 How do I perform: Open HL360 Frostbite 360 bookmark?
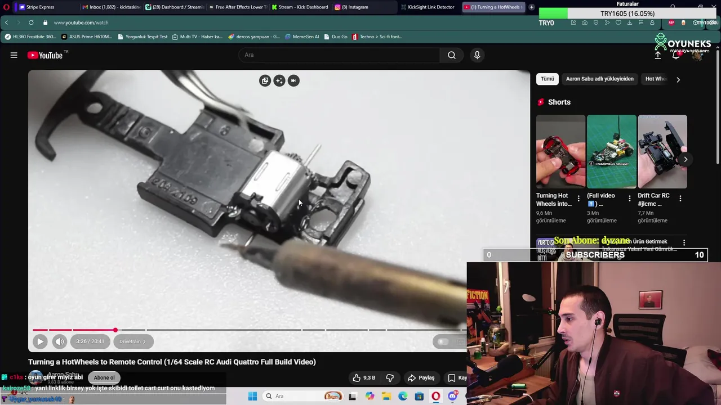click(30, 37)
